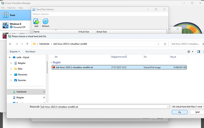Unpin İndirilenler using the pin icon
Screen dimensions: 204x128
44,92
